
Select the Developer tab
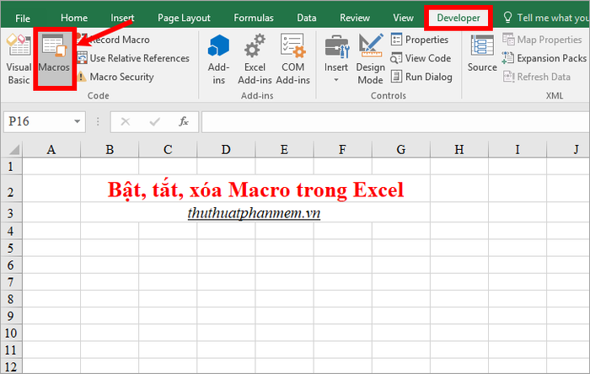(459, 18)
